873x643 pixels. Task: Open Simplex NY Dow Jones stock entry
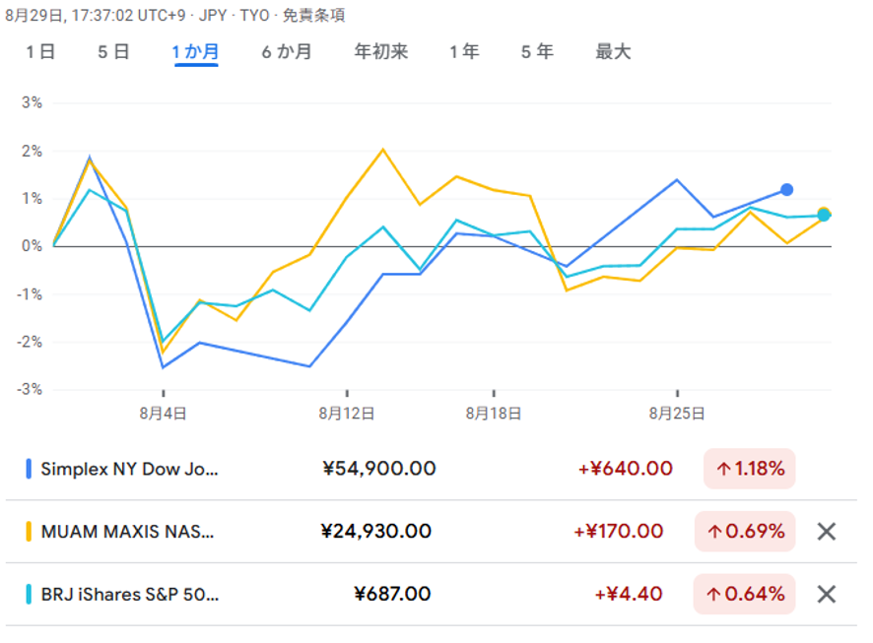129,469
